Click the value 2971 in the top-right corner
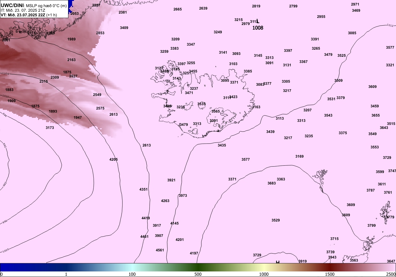 click(x=355, y=4)
